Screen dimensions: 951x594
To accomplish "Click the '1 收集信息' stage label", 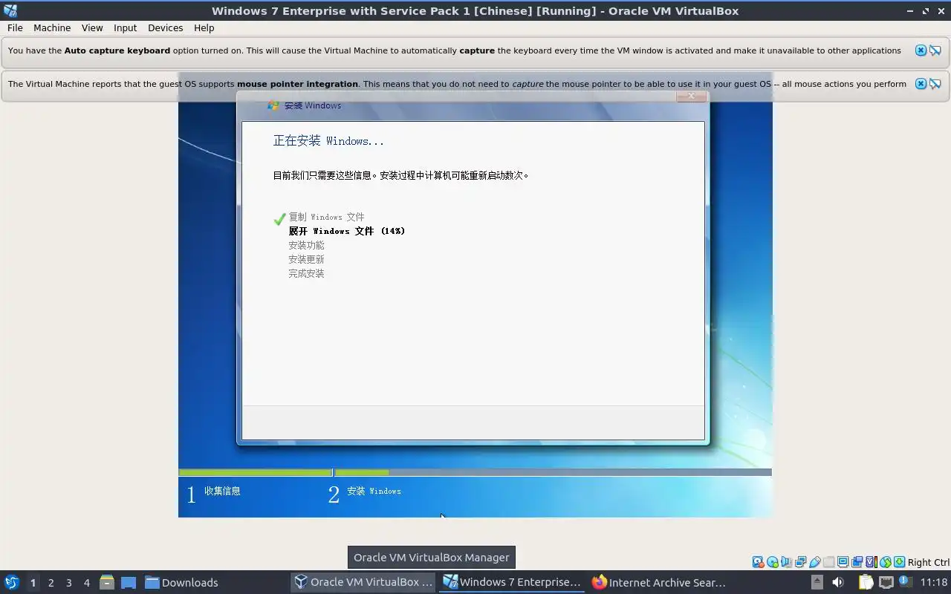I will [213, 493].
